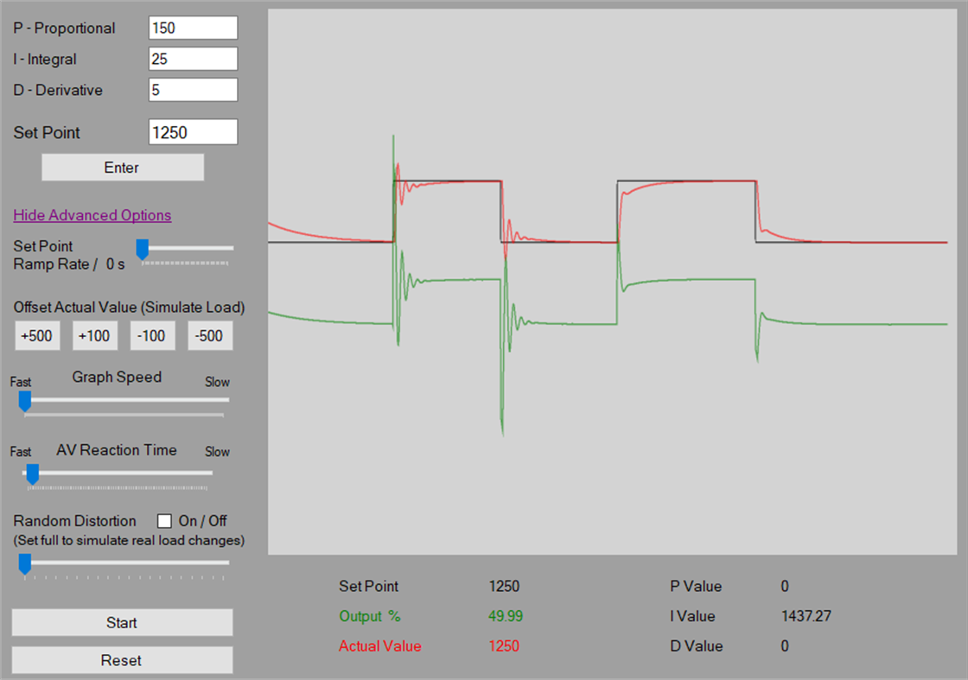Select the D - Derivative input field
Image resolution: width=968 pixels, height=680 pixels.
[x=192, y=89]
